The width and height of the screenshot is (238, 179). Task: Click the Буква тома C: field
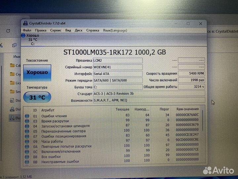tap(118, 87)
